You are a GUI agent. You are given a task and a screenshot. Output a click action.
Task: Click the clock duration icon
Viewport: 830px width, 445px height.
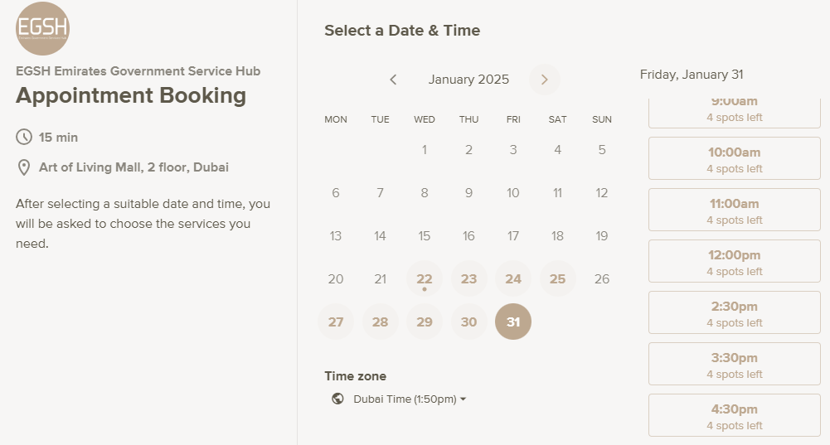[24, 137]
